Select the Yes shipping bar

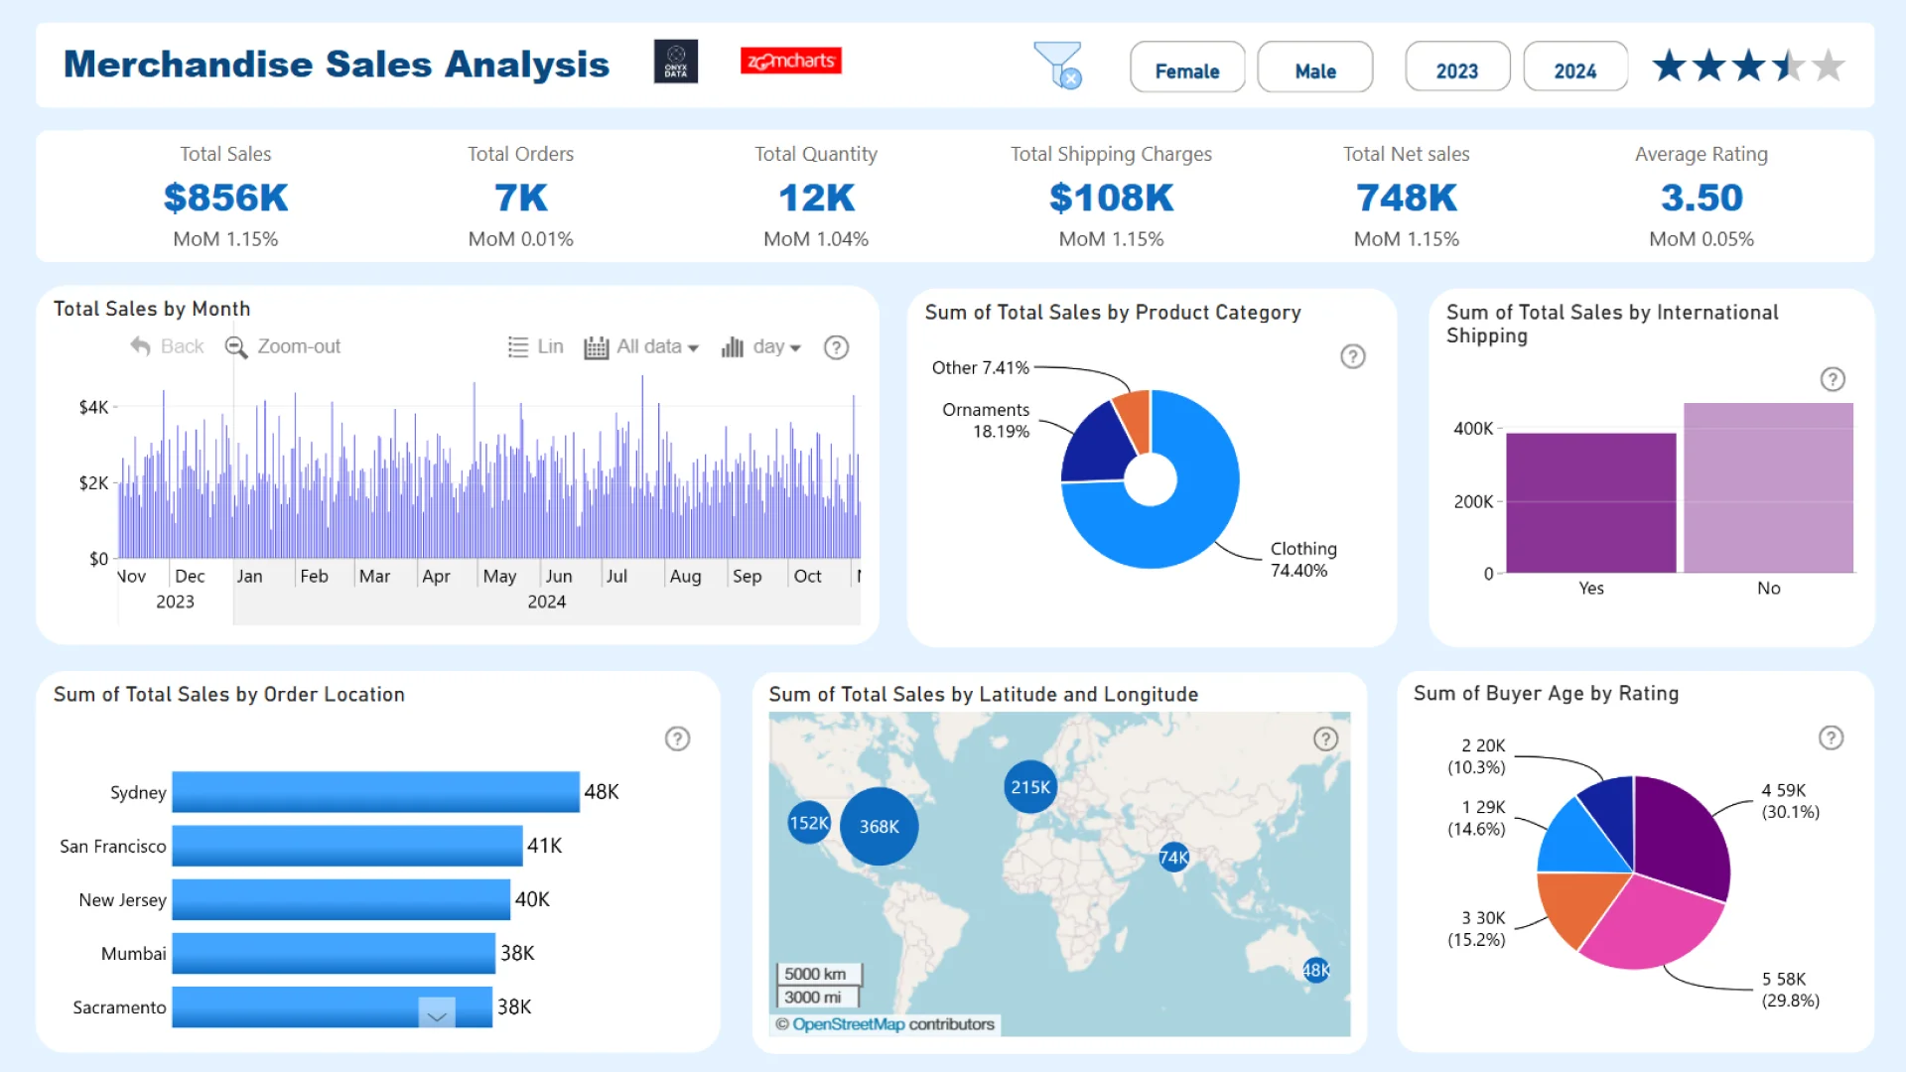1590,502
